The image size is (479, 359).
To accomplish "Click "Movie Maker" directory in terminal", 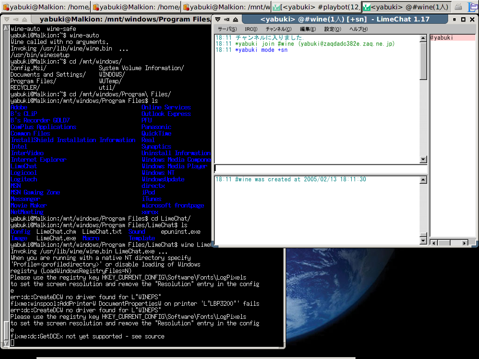I will pos(29,206).
